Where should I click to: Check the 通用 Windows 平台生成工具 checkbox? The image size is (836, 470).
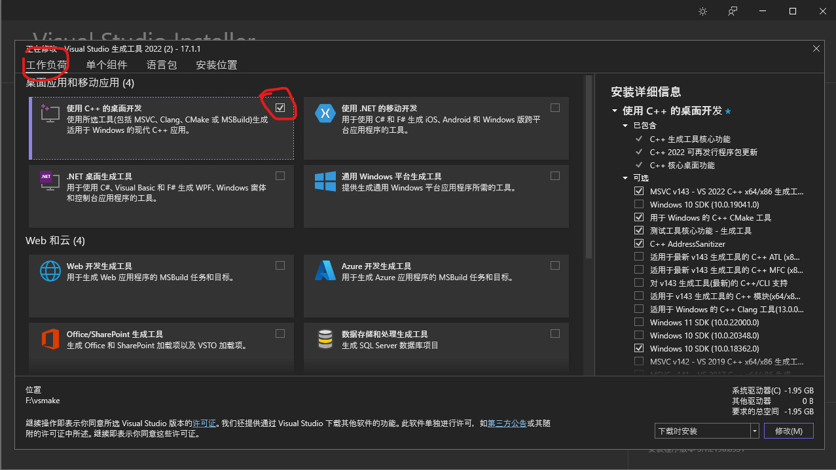(555, 175)
